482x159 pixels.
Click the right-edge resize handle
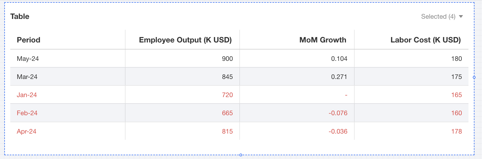point(474,77)
